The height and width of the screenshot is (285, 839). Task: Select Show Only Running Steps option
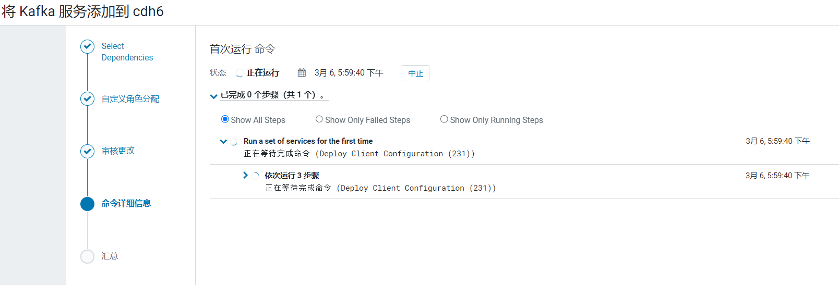(444, 119)
